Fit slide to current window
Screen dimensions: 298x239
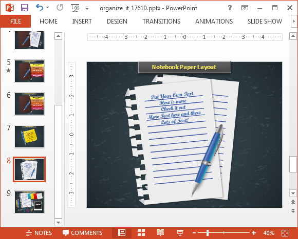285,233
